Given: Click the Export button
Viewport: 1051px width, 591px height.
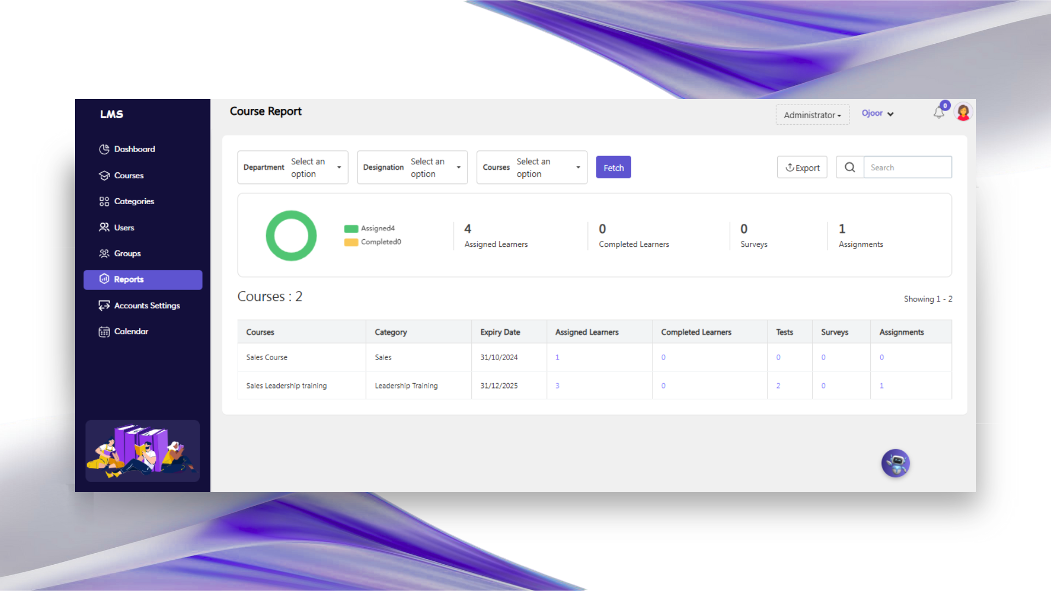Looking at the screenshot, I should (802, 167).
